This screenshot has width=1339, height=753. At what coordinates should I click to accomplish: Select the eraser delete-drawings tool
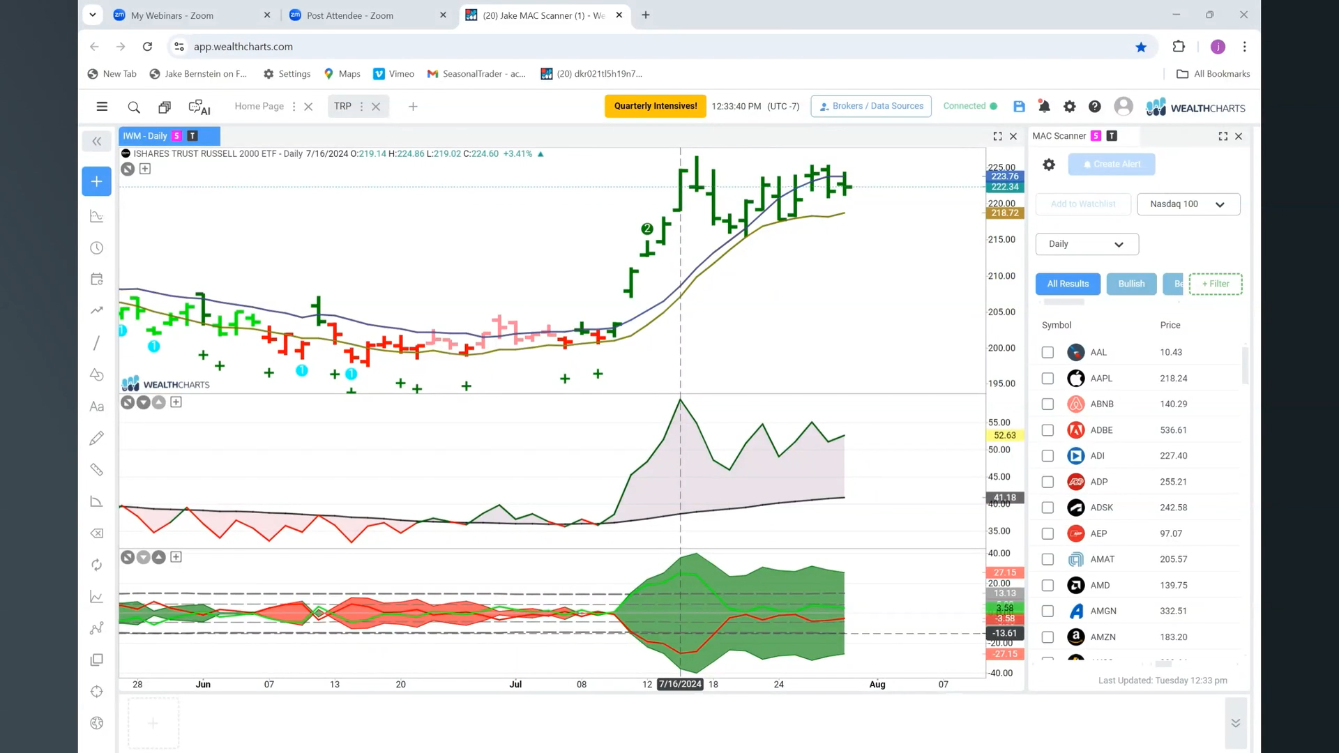(97, 533)
